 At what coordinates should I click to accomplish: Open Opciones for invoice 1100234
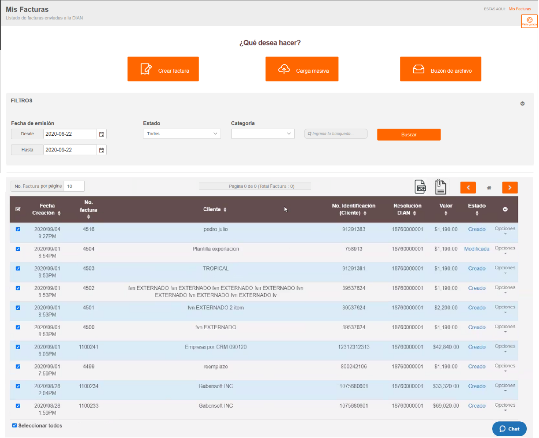click(505, 387)
